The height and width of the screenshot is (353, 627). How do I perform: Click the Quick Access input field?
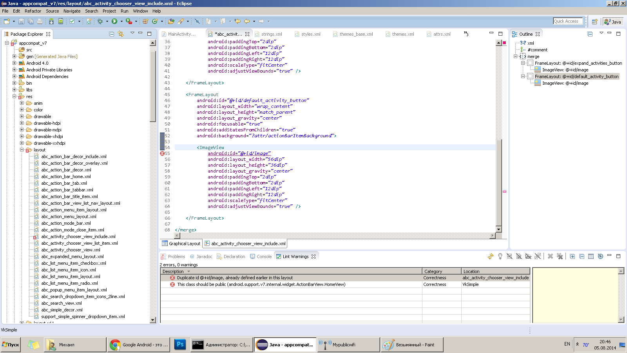click(x=568, y=21)
